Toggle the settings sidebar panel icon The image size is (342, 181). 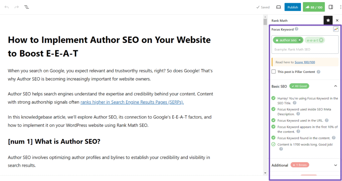coord(331,7)
